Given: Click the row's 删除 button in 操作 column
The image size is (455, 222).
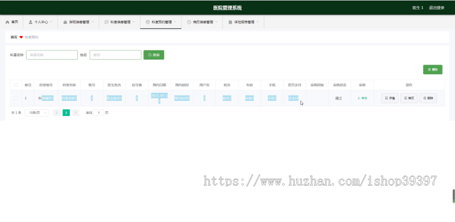Looking at the screenshot, I should [x=428, y=98].
